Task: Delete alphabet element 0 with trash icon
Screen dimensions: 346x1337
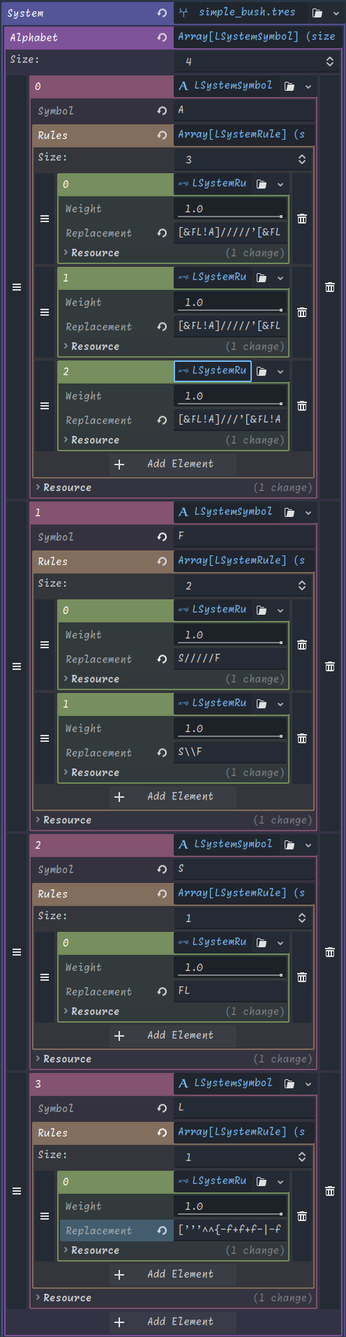Action: tap(330, 287)
